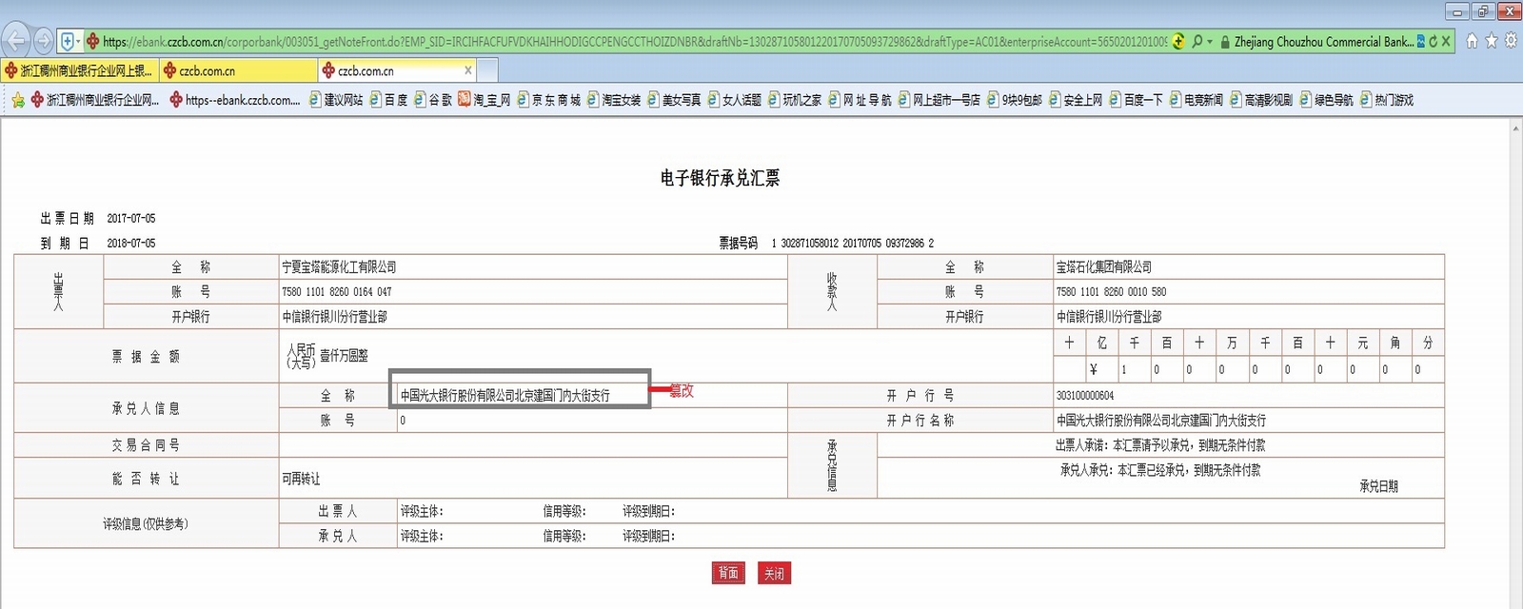
Task: Click the red 关闭 button
Action: 774,573
